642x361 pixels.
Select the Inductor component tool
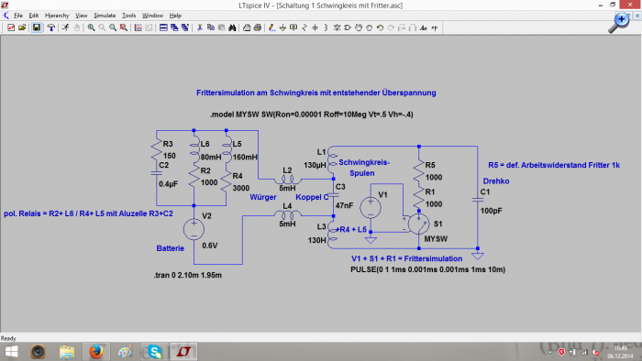pos(326,27)
